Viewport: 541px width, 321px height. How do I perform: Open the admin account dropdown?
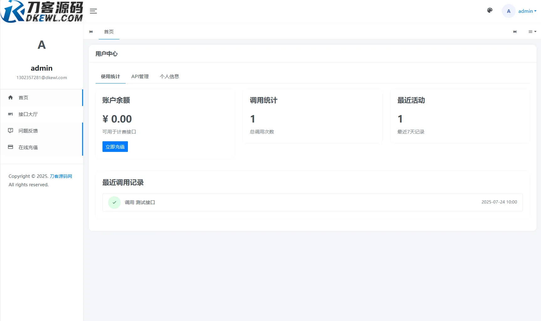coord(527,11)
